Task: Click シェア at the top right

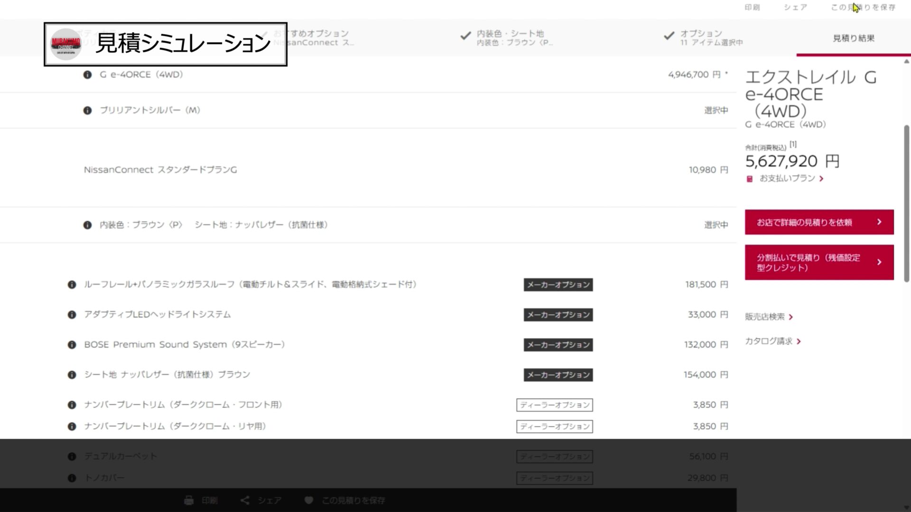Action: [x=796, y=7]
